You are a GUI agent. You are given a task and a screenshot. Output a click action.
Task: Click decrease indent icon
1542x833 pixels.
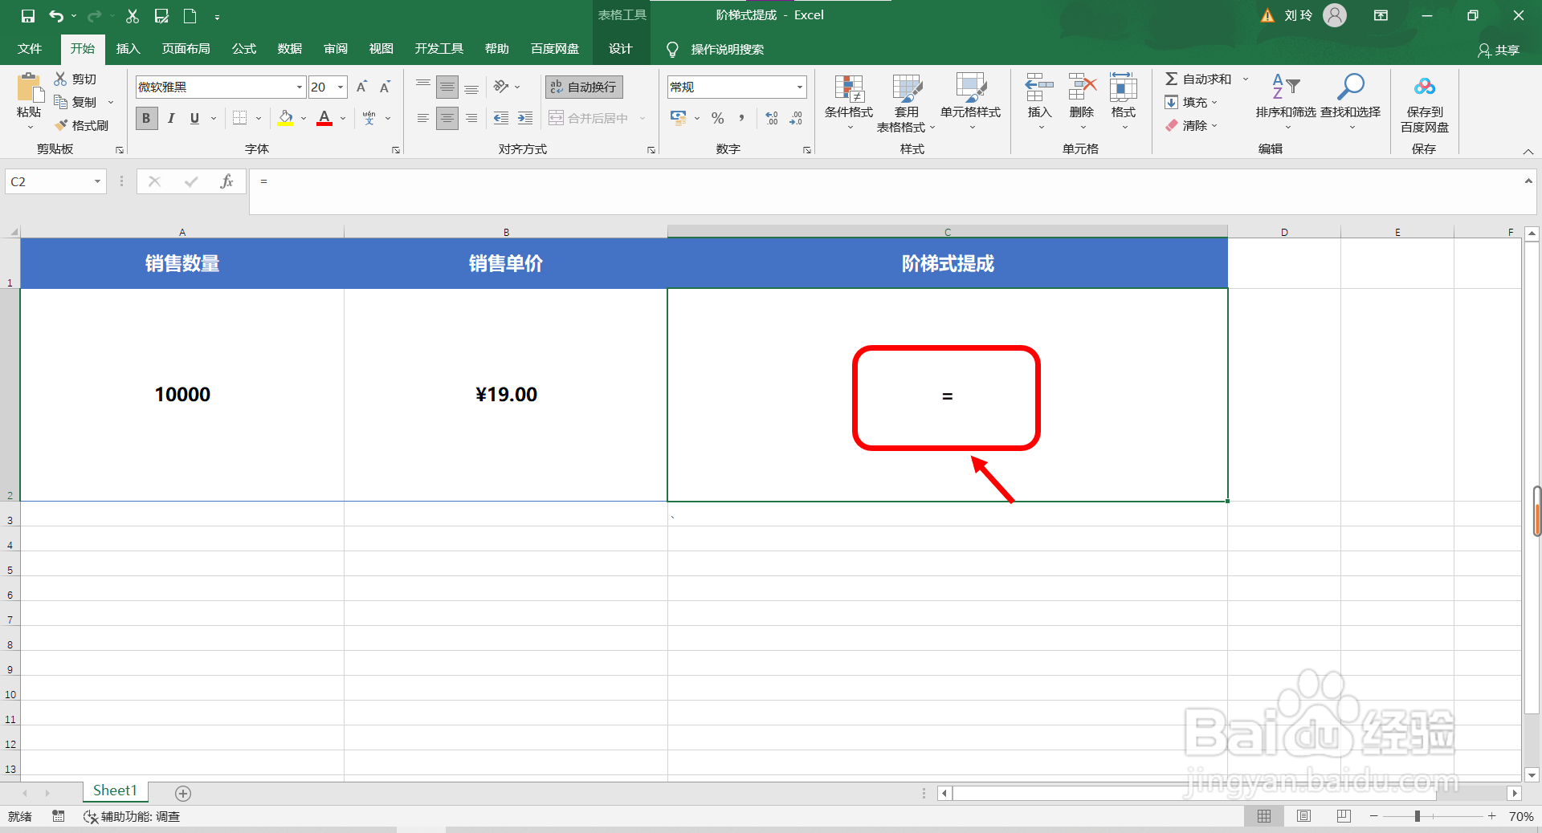pyautogui.click(x=501, y=118)
